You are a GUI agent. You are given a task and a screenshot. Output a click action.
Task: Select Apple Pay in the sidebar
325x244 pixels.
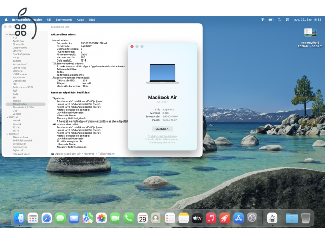(x=18, y=41)
